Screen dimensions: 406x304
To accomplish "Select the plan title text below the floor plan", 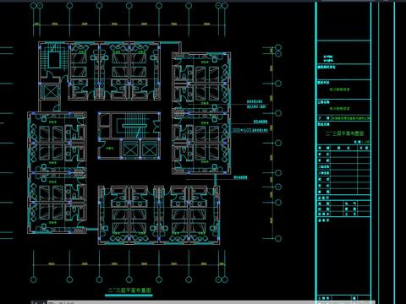I will coord(129,290).
